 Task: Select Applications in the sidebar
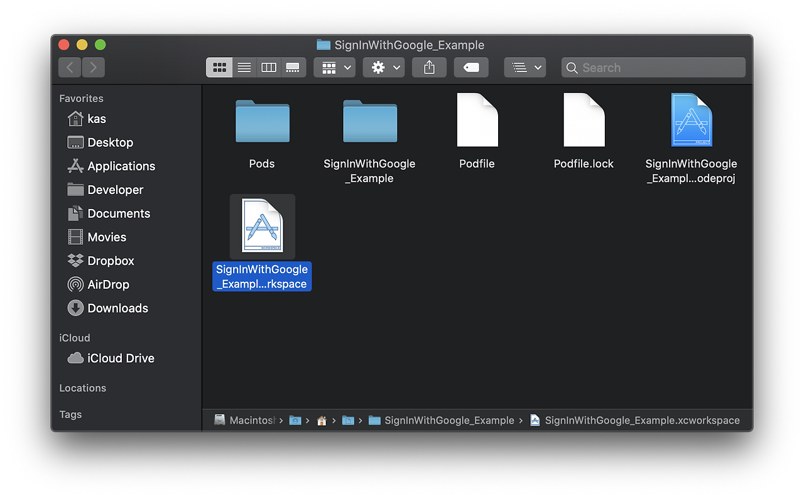pos(111,166)
